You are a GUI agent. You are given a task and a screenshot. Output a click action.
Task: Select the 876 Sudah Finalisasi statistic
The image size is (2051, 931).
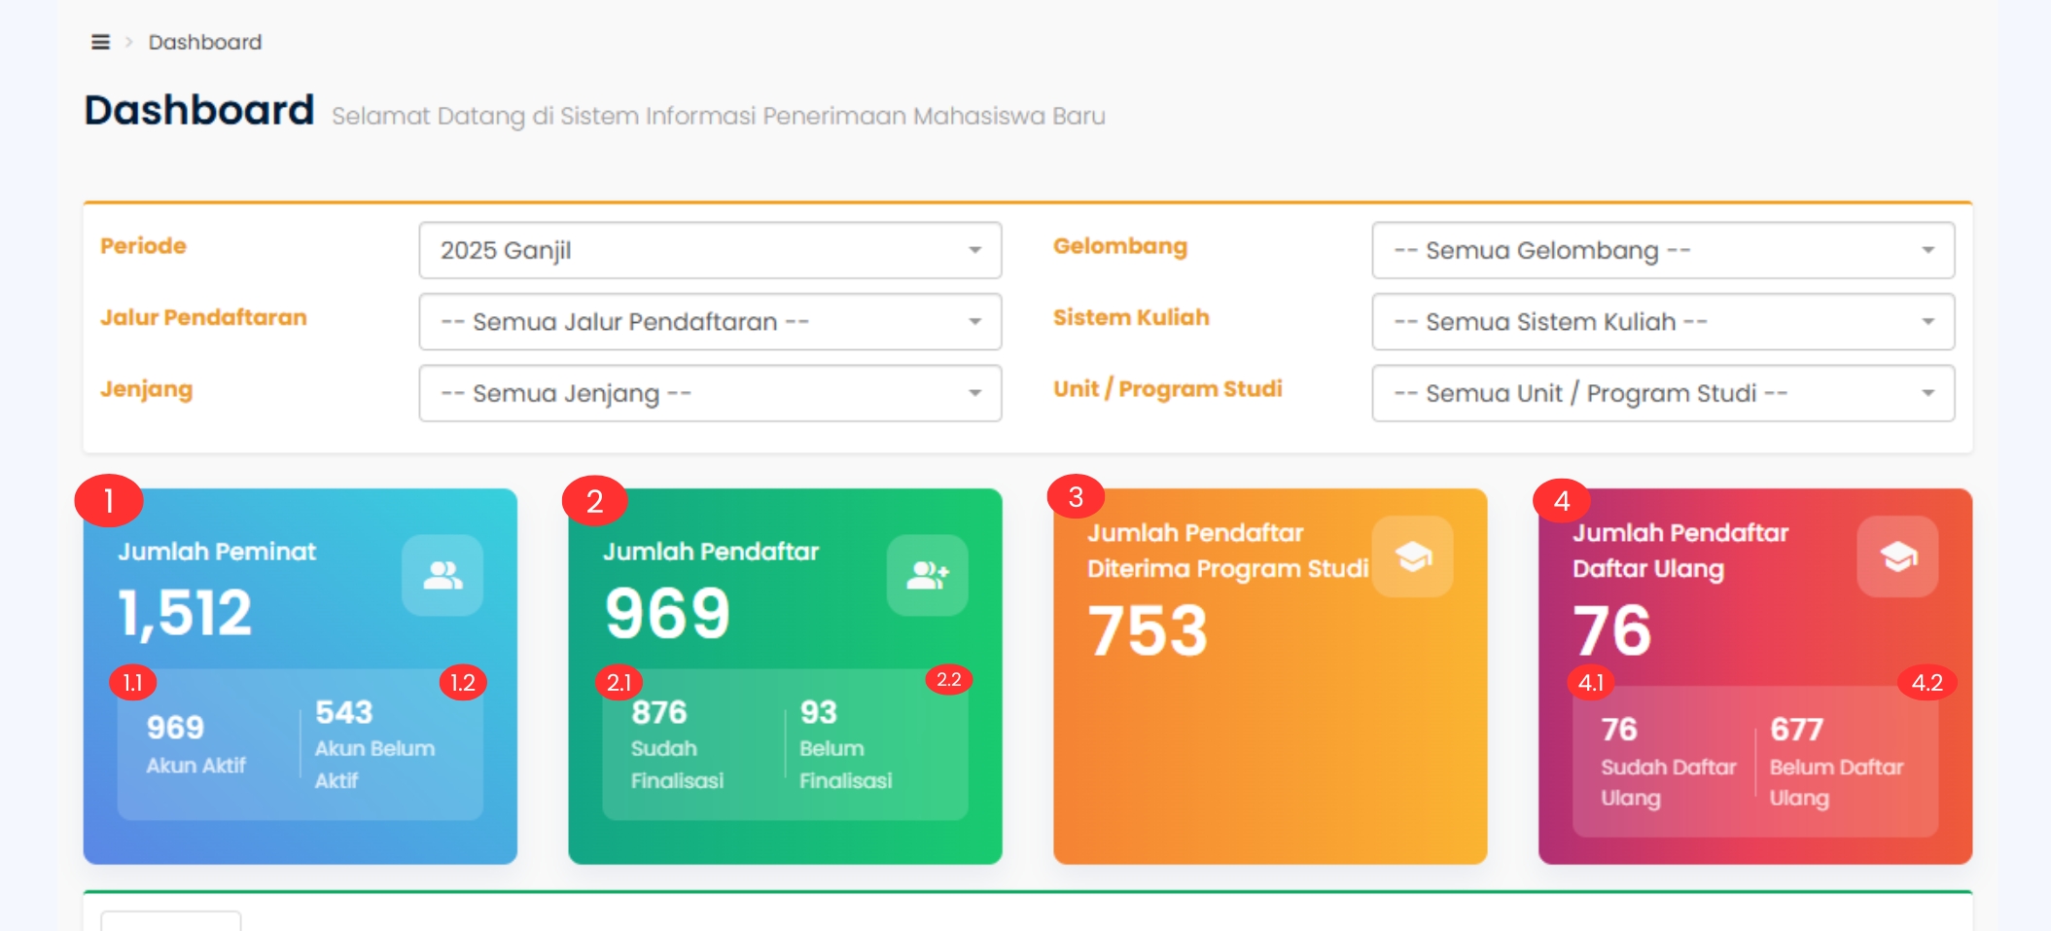677,745
